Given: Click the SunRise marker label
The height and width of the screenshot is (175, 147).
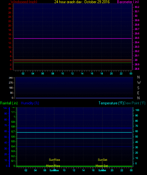Looking at the screenshot, I should tap(54, 160).
